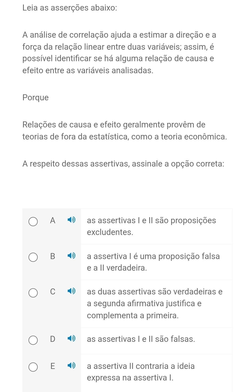Choose radio button for option C
Screen dimensions: 244x392
coord(33,293)
